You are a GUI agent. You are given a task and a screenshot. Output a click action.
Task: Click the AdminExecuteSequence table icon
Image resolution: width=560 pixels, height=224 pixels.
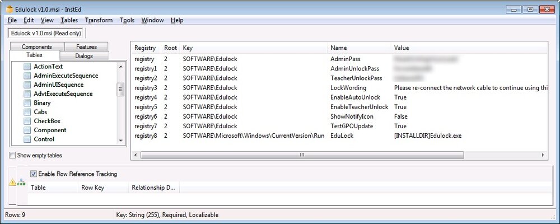pos(27,76)
